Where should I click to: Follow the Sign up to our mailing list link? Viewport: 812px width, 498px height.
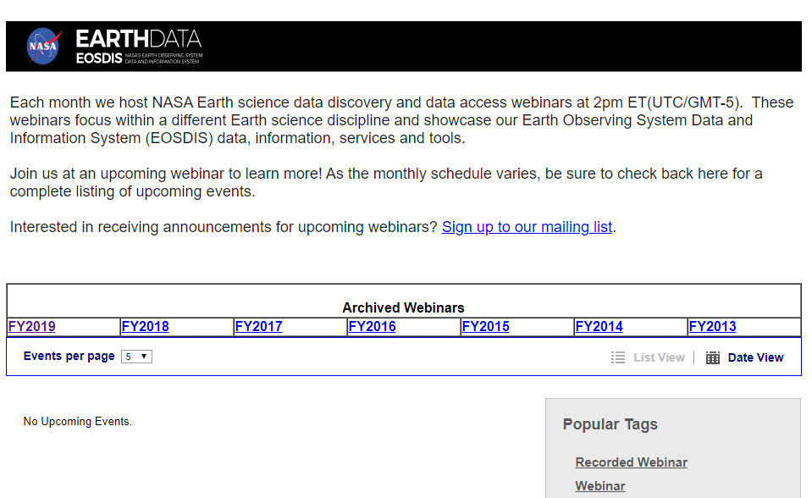[527, 227]
